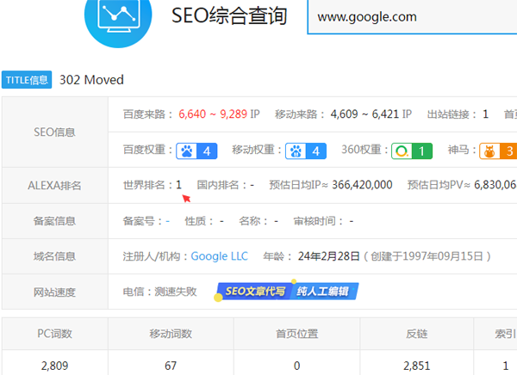Click the 网站速度 row label
This screenshot has height=375, width=517.
[54, 292]
